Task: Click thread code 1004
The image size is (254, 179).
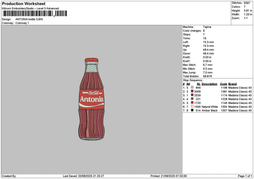Action: pos(224,107)
